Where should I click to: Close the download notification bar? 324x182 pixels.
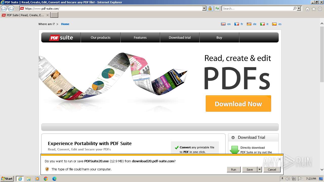(279, 159)
